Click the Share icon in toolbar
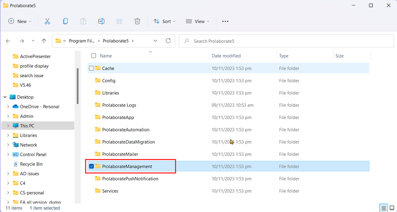Image resolution: width=397 pixels, height=212 pixels. [120, 21]
